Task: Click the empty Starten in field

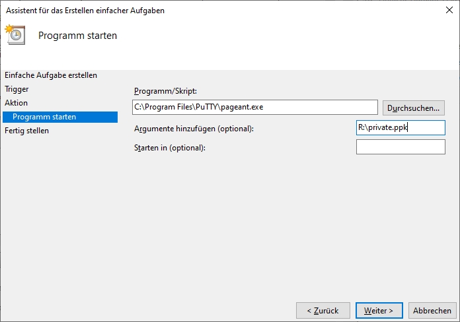Action: click(401, 146)
